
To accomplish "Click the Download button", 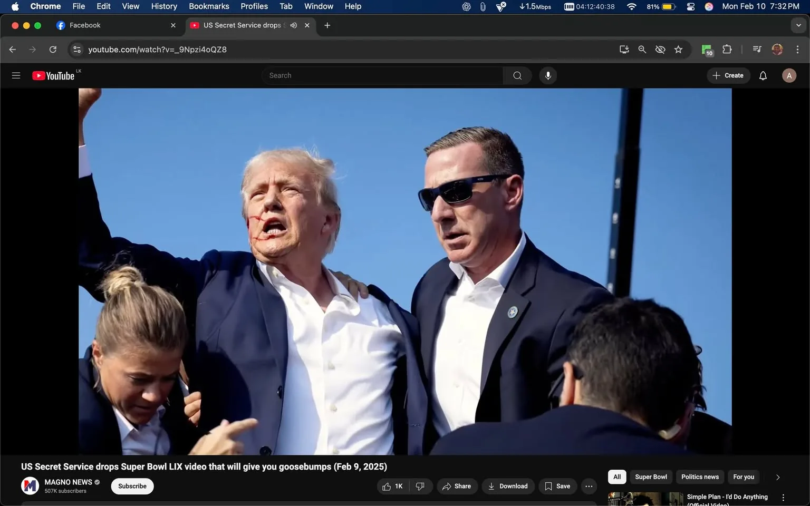I will [507, 486].
